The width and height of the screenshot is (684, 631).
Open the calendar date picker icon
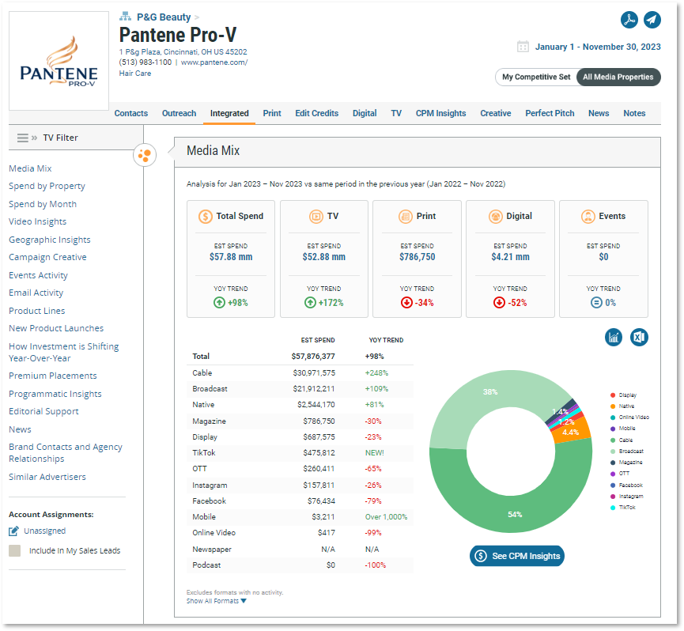coord(523,46)
